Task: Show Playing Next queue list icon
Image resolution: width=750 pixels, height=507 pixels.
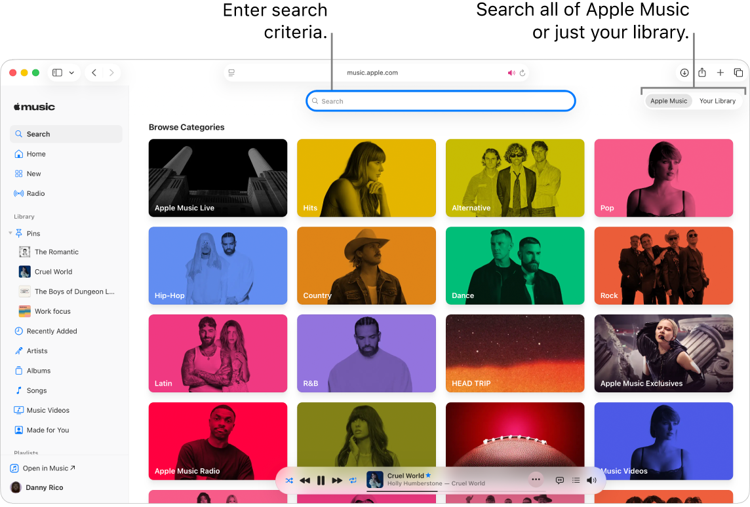Action: [x=576, y=480]
